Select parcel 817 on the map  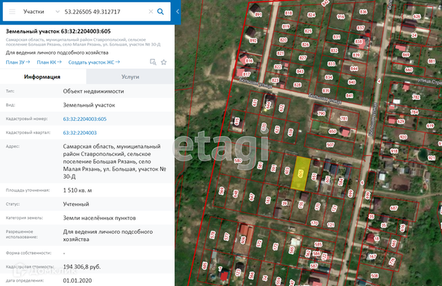(247, 74)
